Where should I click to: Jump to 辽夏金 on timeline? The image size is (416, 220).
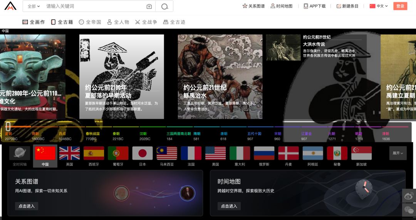click(307, 136)
